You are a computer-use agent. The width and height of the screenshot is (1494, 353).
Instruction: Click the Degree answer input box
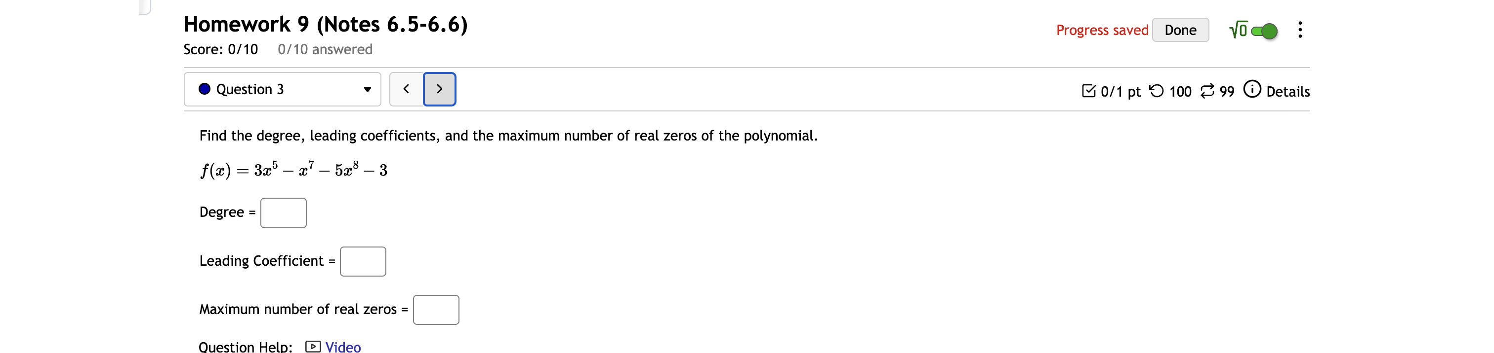coord(283,212)
